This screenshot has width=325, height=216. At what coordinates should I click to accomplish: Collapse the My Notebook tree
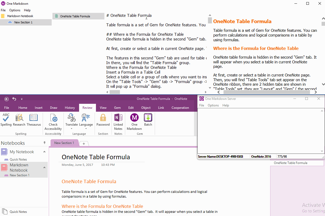44,152
